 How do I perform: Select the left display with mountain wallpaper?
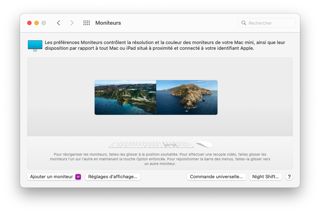(x=125, y=97)
